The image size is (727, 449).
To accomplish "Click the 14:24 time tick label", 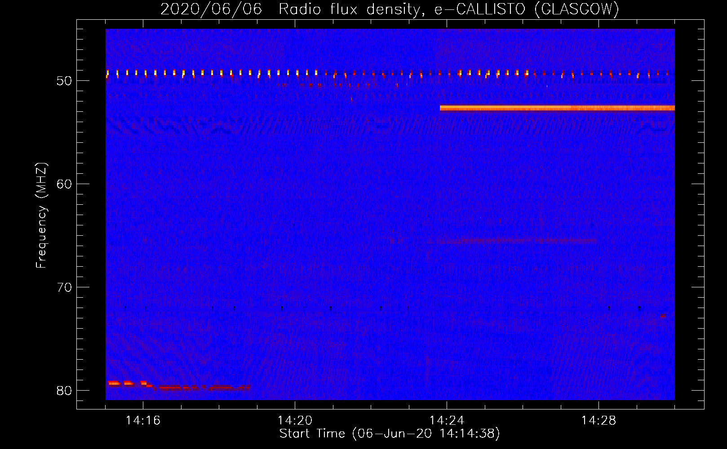I will coord(447,420).
